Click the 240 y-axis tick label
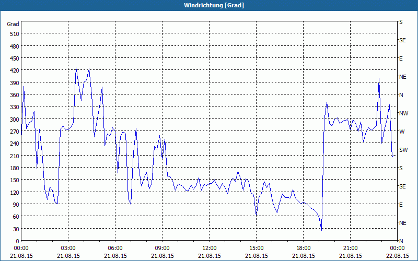Viewport: 418px width, 261px height. pyautogui.click(x=14, y=144)
